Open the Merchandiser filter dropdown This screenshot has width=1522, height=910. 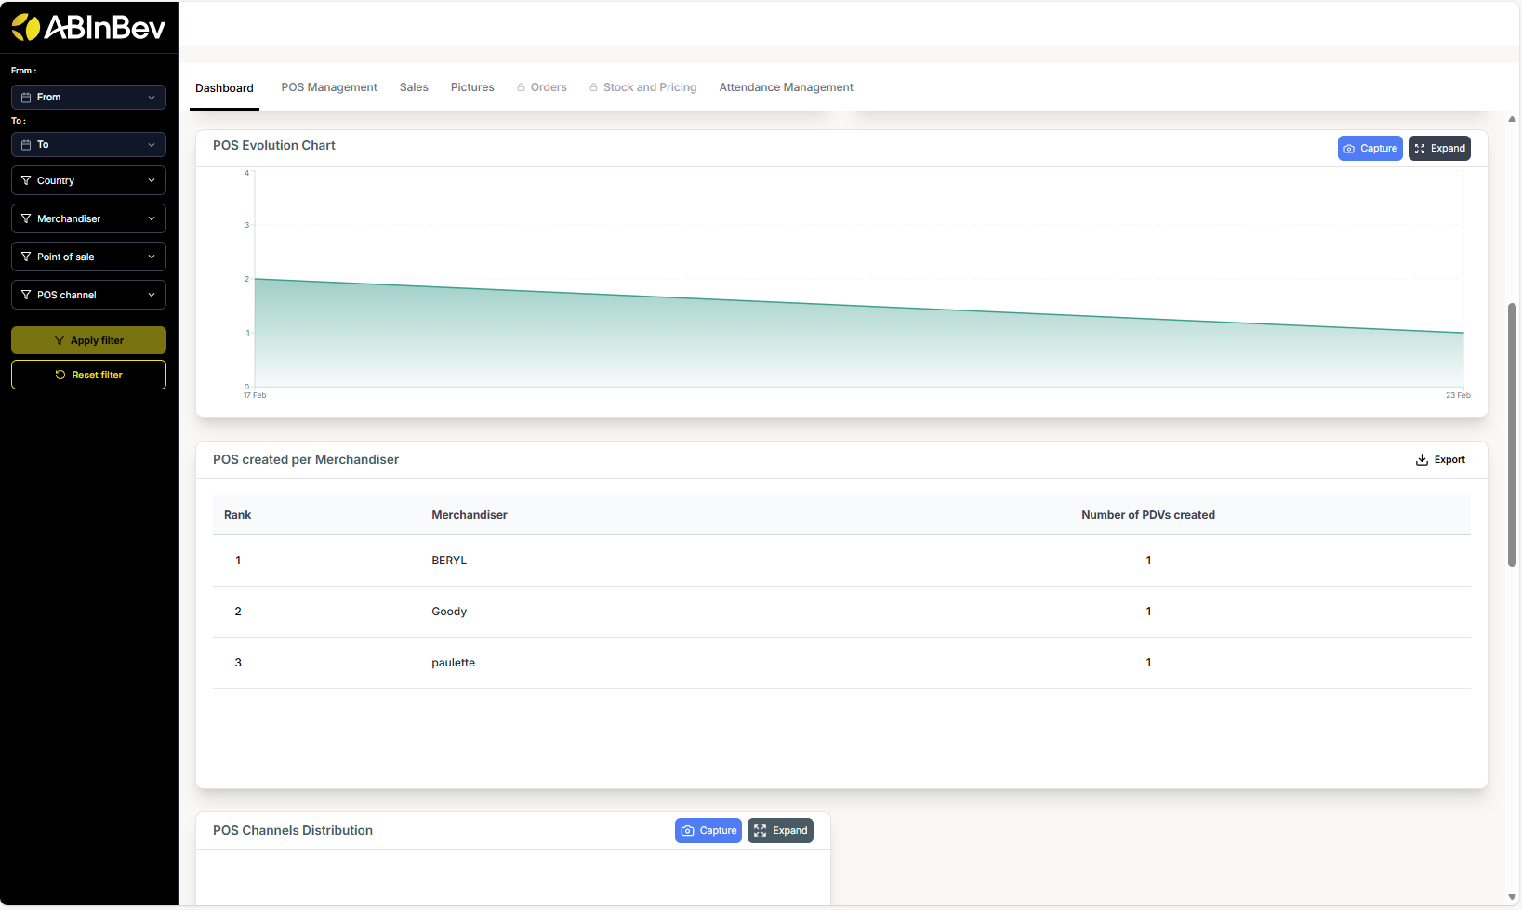(88, 219)
